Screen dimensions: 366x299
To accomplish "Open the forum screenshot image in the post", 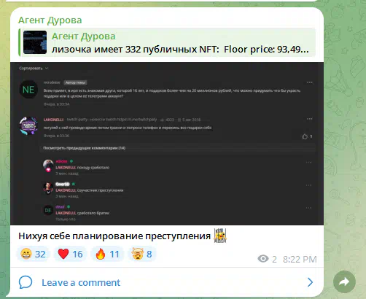I will point(167,144).
